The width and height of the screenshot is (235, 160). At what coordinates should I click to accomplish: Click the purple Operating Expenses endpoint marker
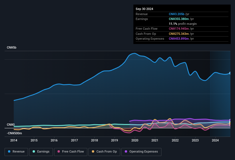pos(230,120)
